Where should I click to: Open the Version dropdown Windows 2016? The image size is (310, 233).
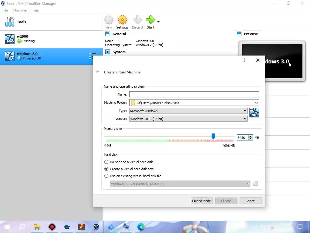coord(188,119)
